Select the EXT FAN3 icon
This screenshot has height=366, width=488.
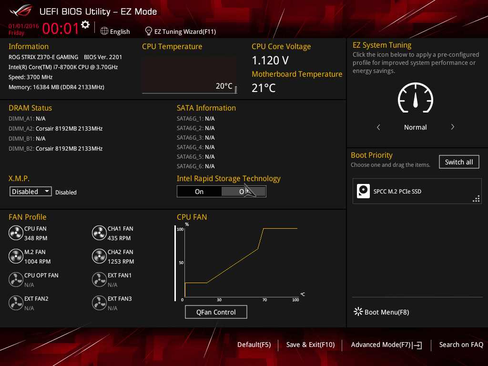click(x=99, y=303)
